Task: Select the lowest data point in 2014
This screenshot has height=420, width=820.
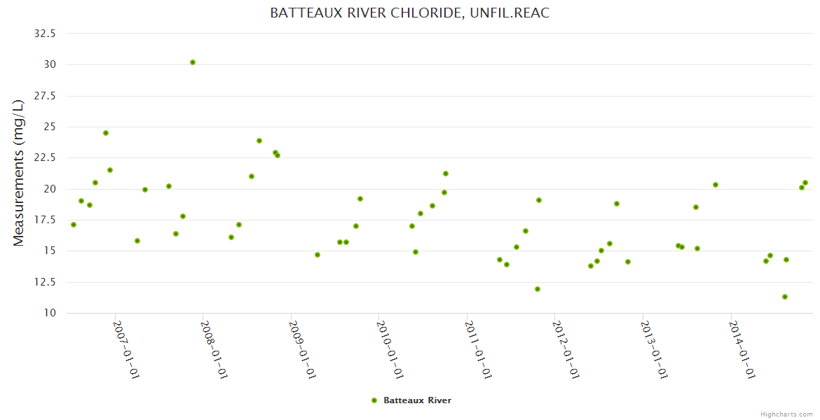Action: tap(785, 297)
